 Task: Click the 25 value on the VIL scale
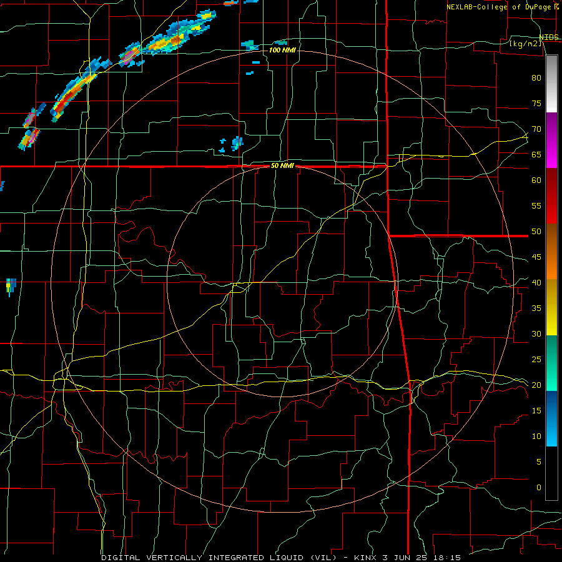click(536, 359)
